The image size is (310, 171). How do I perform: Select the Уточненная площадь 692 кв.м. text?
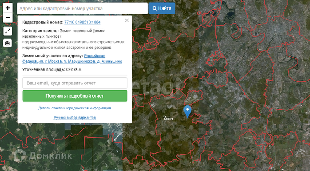click(52, 69)
